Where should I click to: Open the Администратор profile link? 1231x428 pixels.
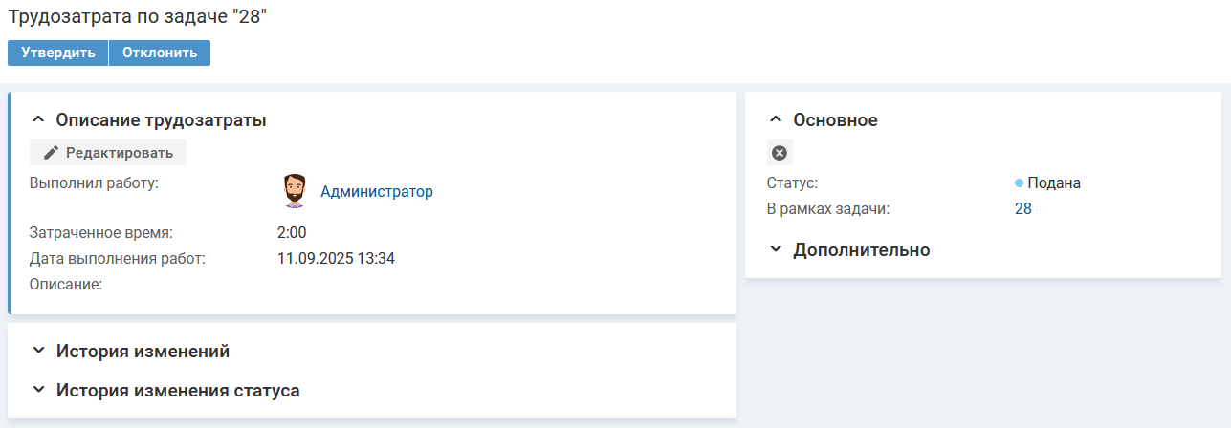pos(376,192)
